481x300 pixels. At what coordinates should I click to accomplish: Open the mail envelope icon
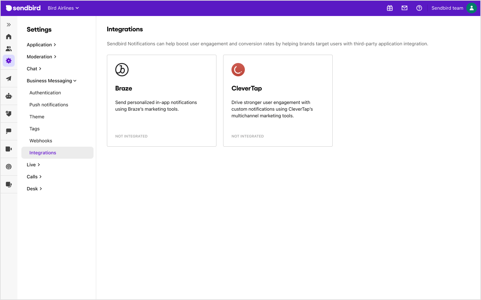pos(405,8)
